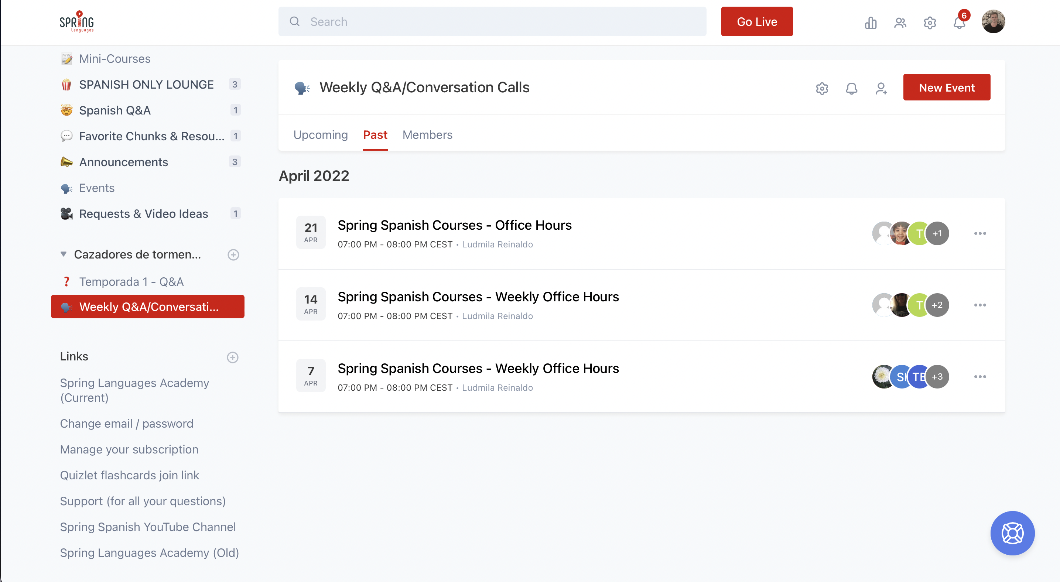The width and height of the screenshot is (1060, 582).
Task: Open the user profile avatar menu
Action: click(x=994, y=21)
